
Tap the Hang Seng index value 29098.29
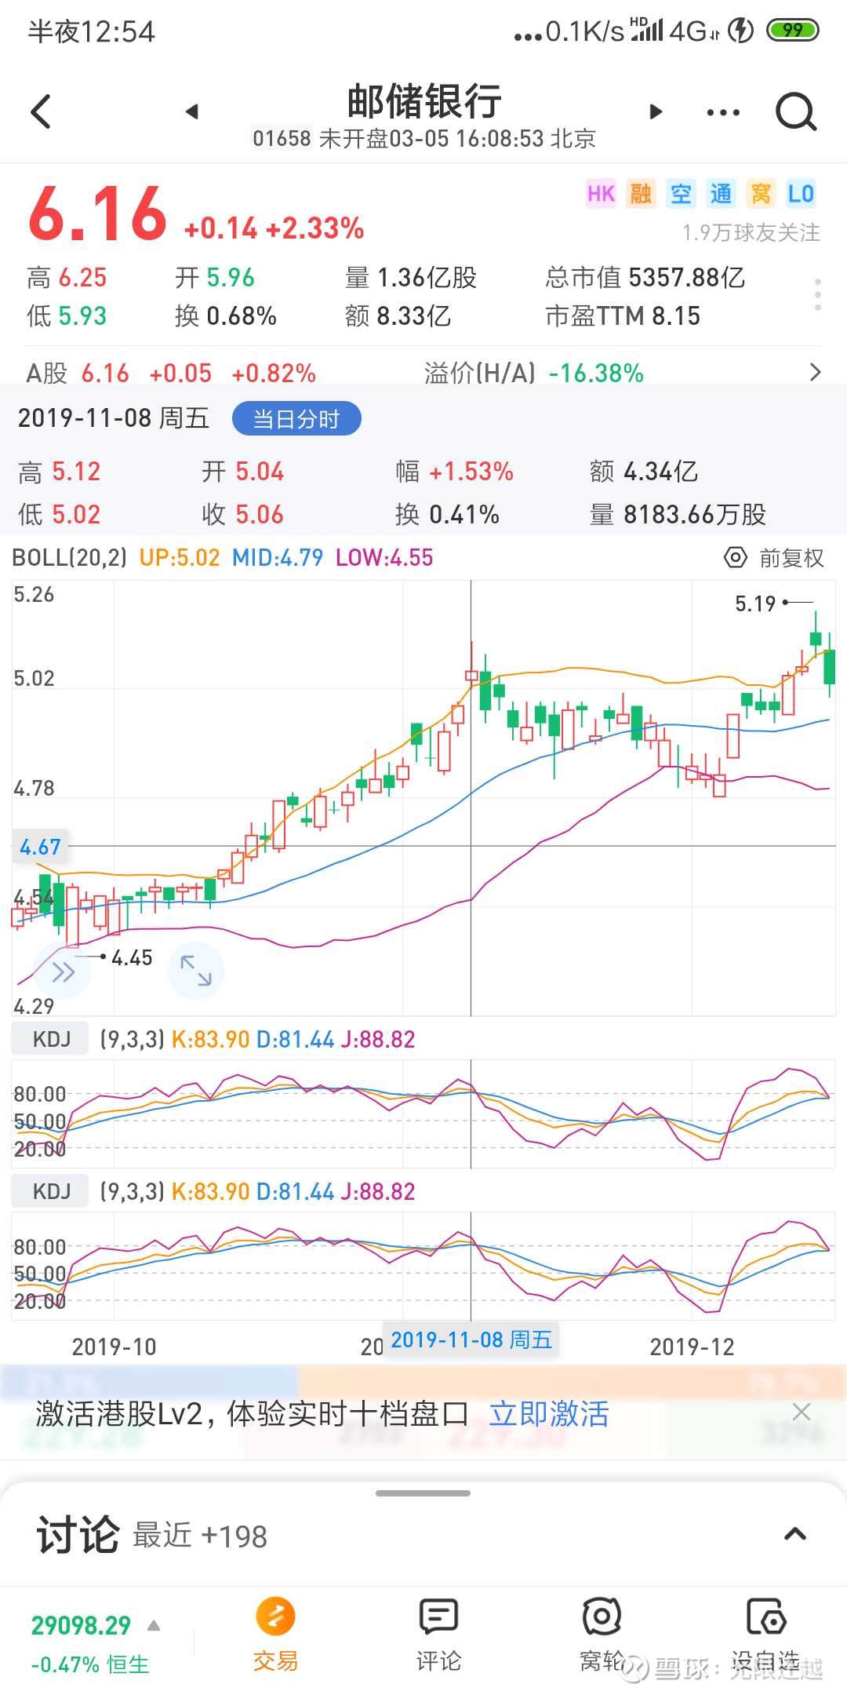pyautogui.click(x=81, y=1625)
